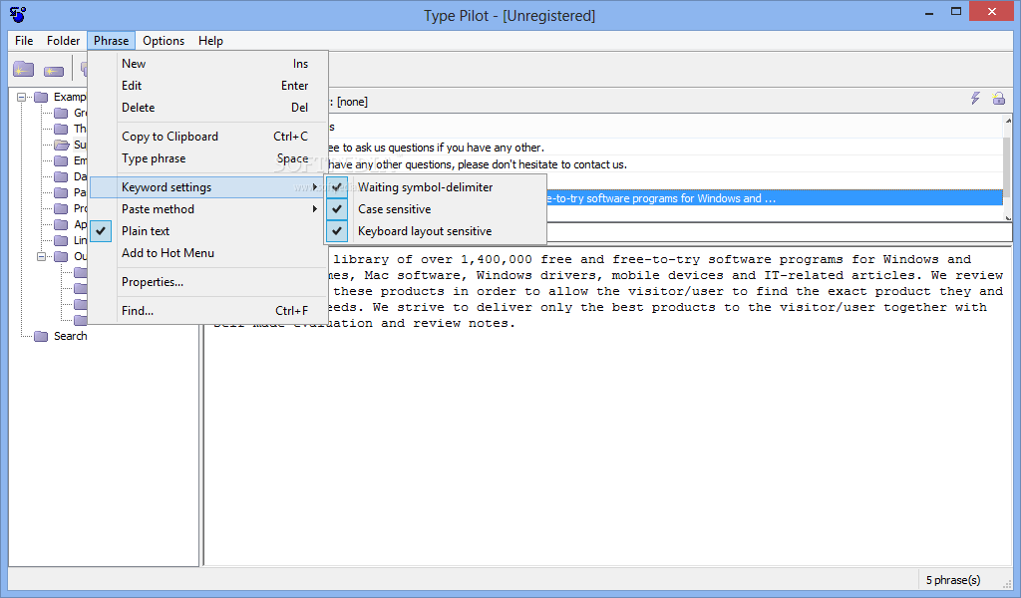Close the open Phrase menu

pos(112,40)
